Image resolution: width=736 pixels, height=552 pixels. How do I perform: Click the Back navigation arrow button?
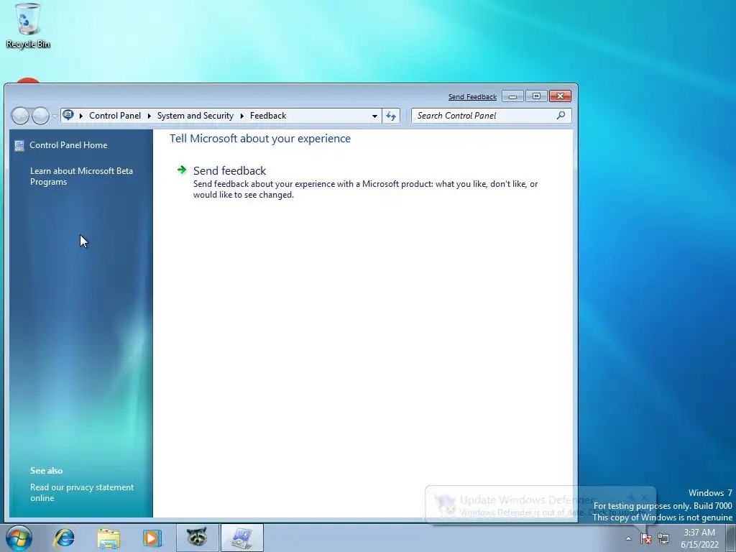20,116
